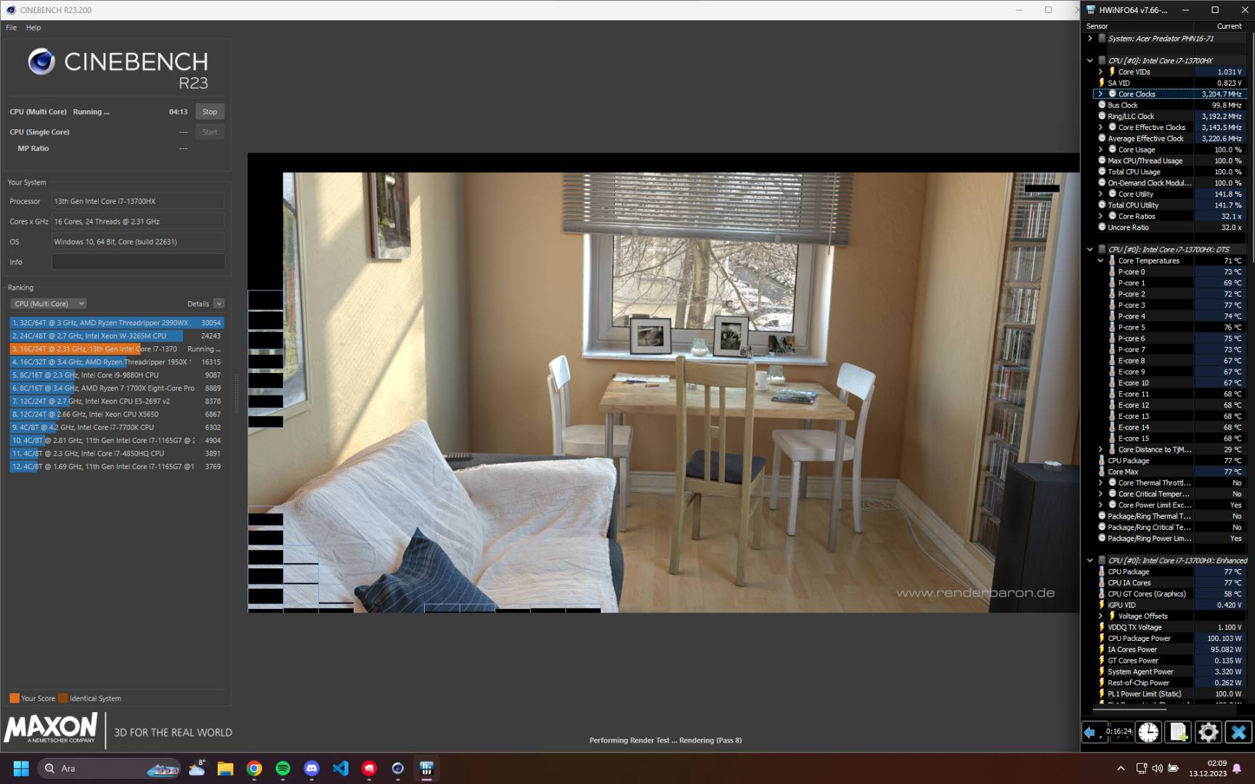The width and height of the screenshot is (1255, 784).
Task: Open the battery tray icon
Action: click(x=1173, y=768)
